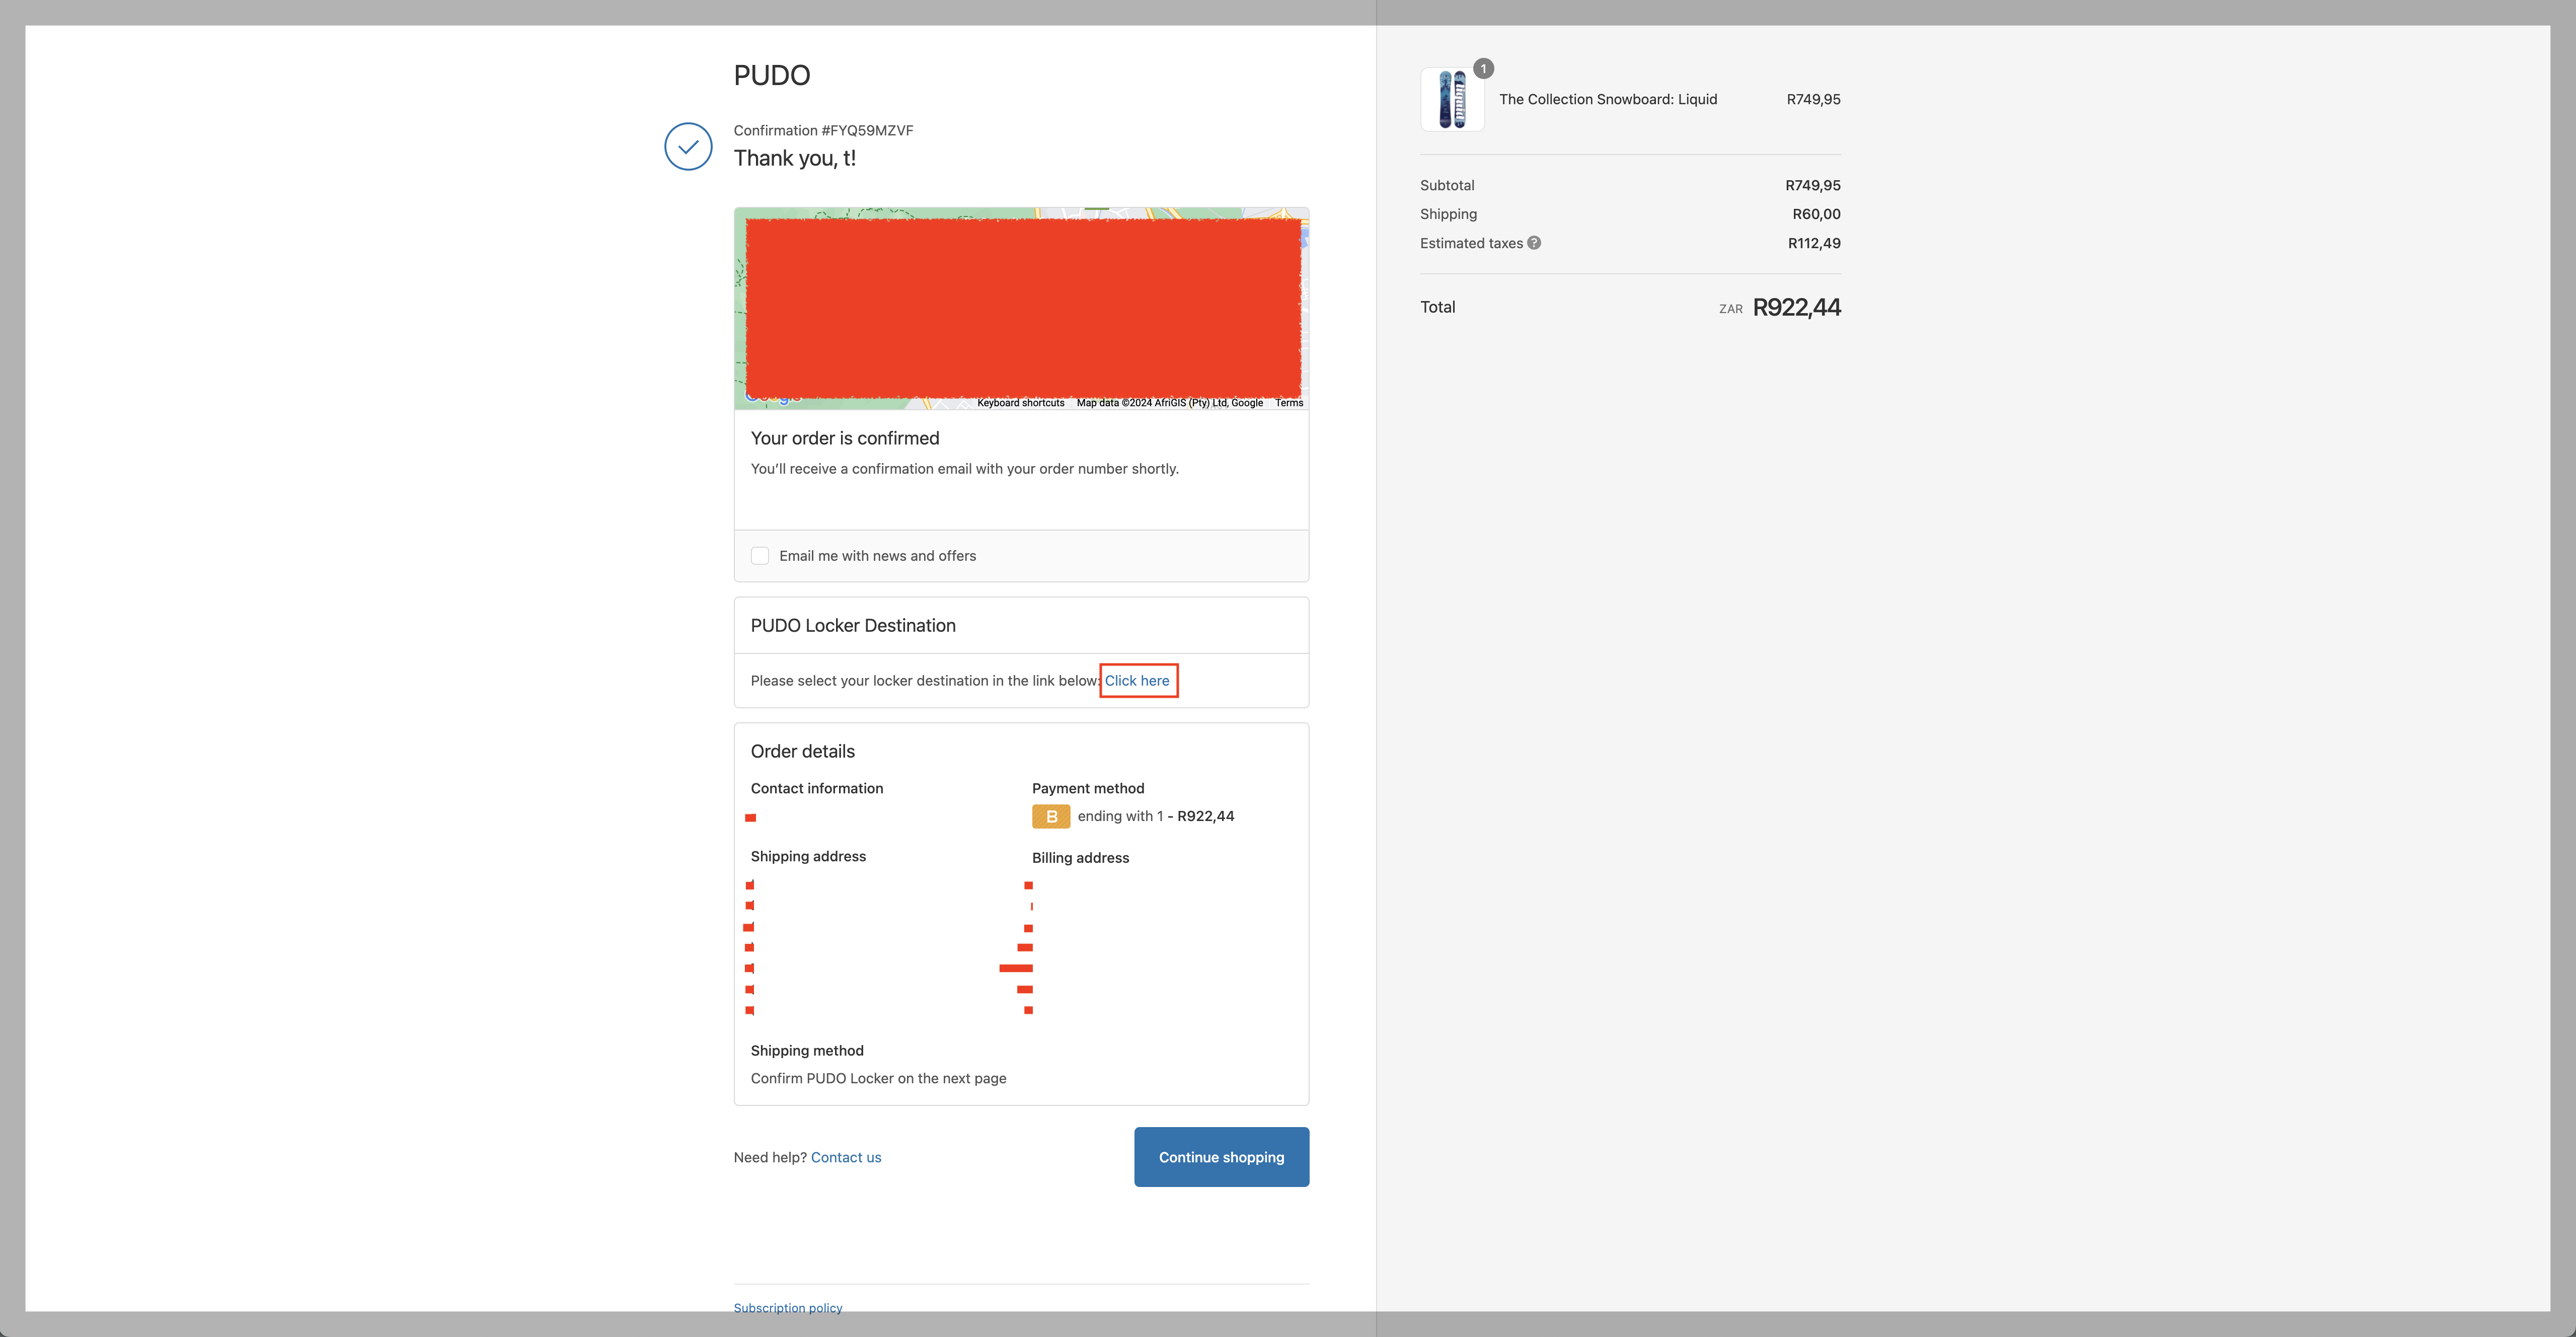The width and height of the screenshot is (2576, 1337).
Task: Click the order confirmed checkmark icon
Action: coord(688,146)
